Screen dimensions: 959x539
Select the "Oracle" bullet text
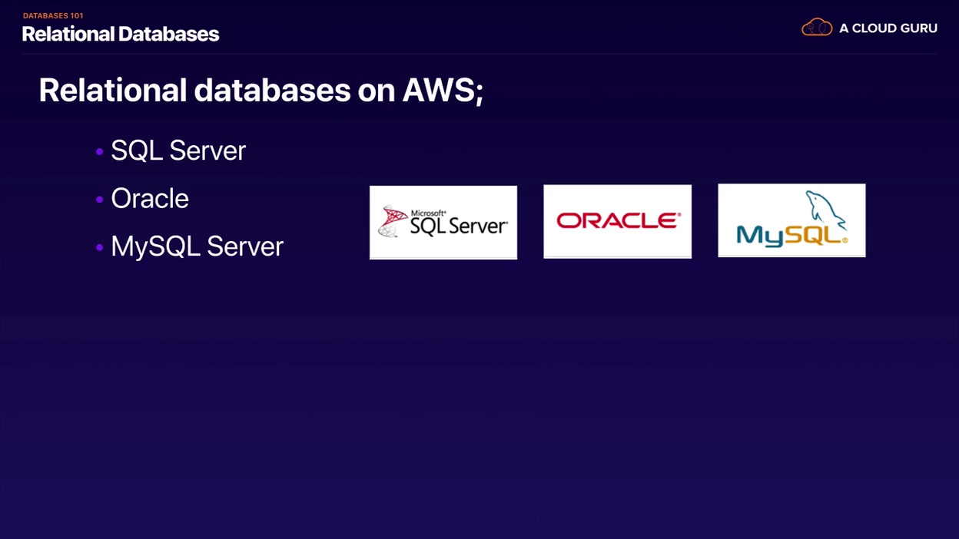(x=150, y=198)
